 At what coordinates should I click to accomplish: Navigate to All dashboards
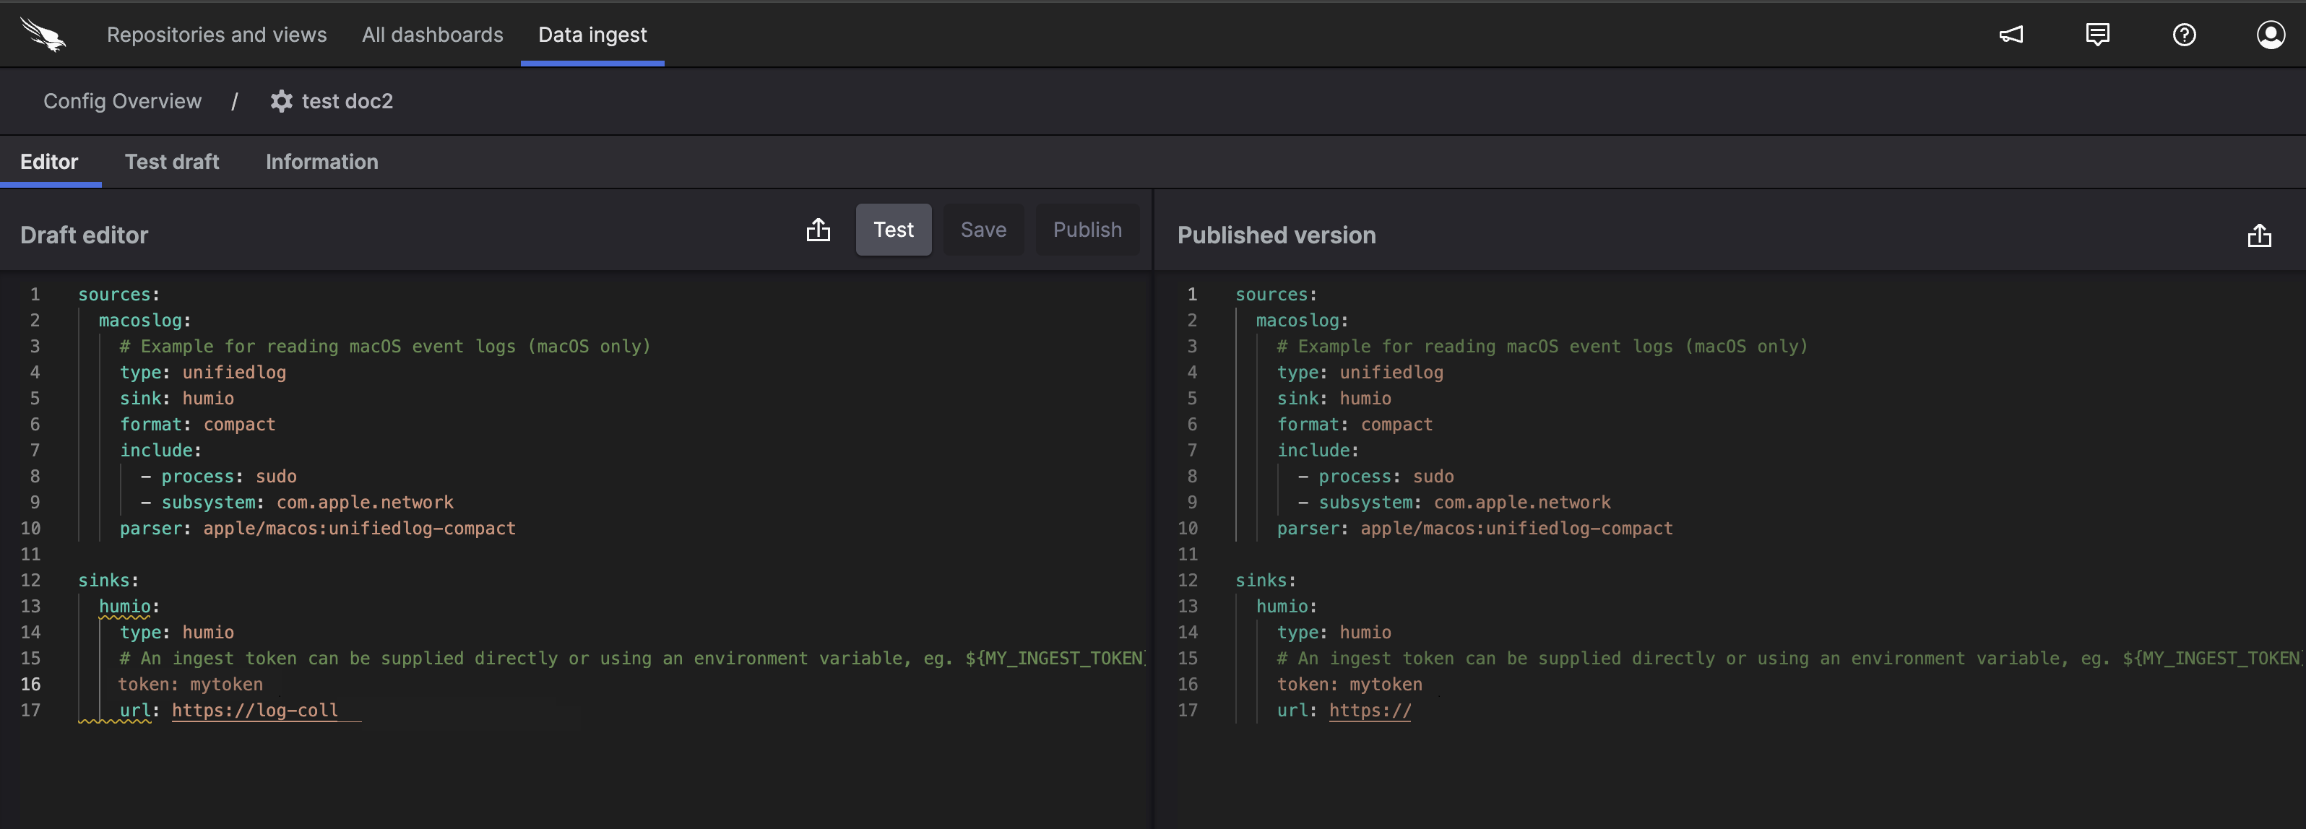(x=431, y=34)
